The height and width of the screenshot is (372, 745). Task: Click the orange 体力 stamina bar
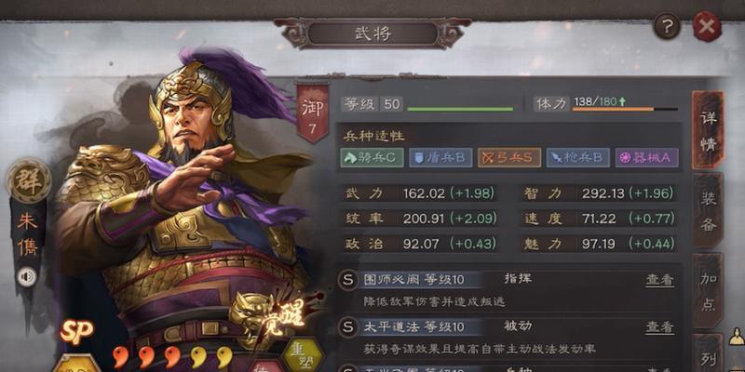[625, 110]
